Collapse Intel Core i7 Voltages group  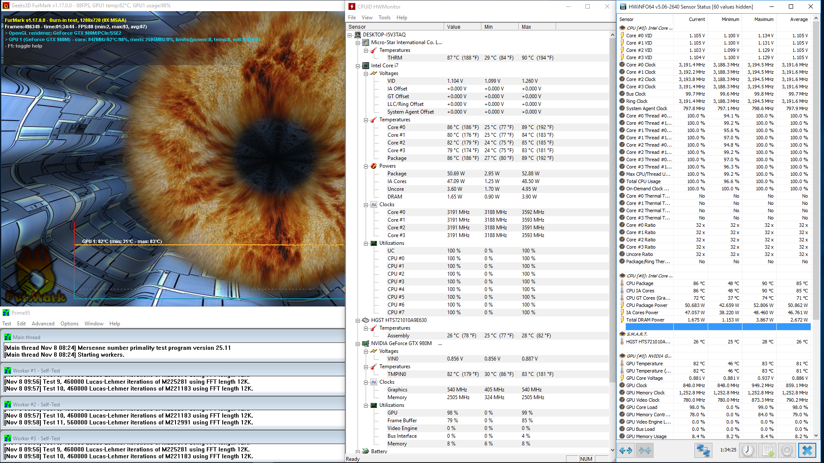click(366, 74)
